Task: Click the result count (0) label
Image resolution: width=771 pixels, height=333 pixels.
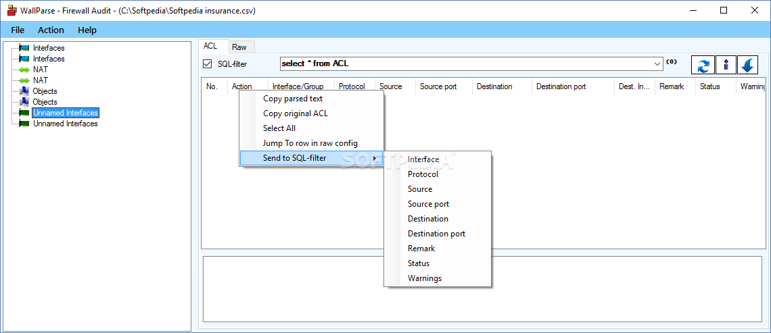Action: pos(672,62)
